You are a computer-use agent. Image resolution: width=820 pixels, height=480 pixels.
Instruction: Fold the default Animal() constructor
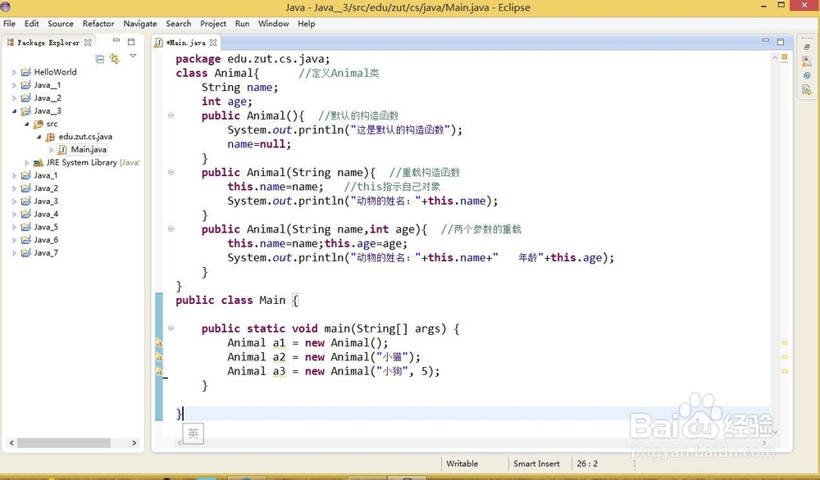[171, 115]
